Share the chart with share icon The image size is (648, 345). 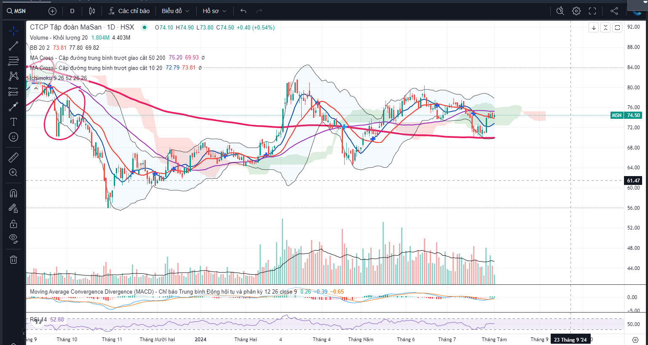point(614,11)
